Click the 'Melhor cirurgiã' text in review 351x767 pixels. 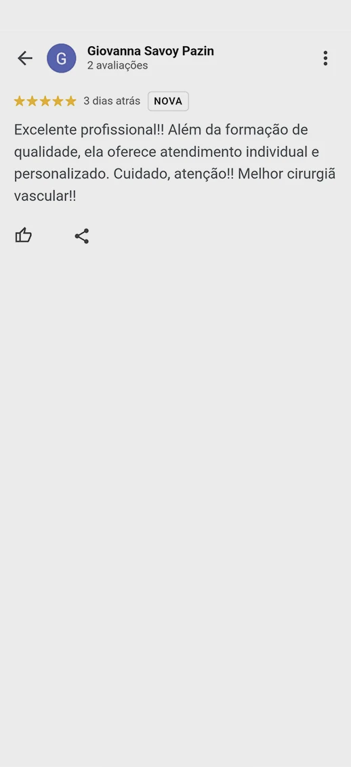click(x=287, y=174)
